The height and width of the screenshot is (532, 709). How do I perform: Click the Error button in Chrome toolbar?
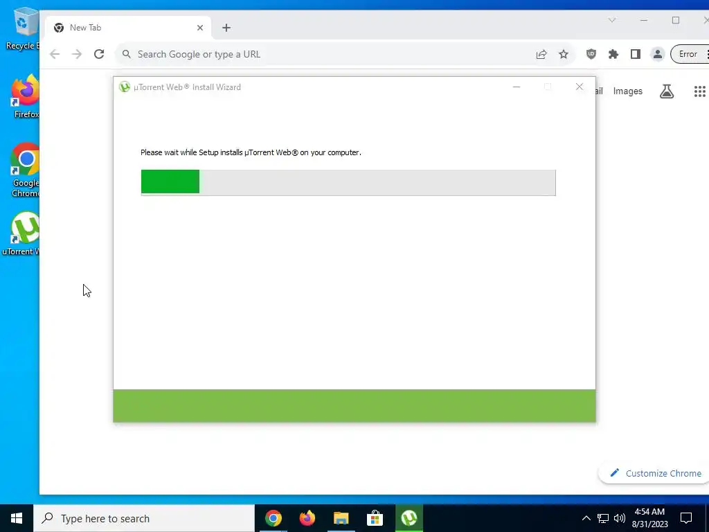pos(690,54)
